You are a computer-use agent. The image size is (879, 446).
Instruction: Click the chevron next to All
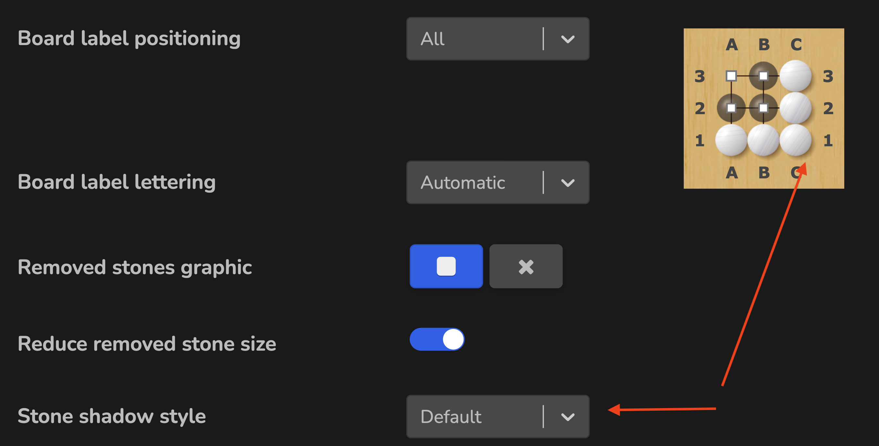[567, 39]
